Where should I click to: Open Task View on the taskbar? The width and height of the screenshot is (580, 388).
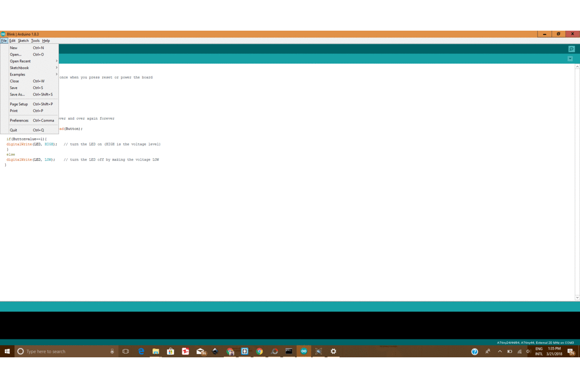point(126,351)
